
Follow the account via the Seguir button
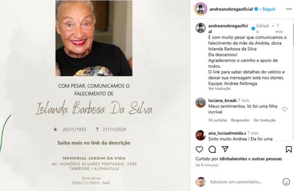click(269, 9)
